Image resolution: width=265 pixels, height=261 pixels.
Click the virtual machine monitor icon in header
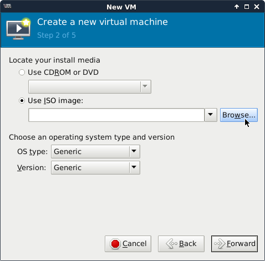18,29
